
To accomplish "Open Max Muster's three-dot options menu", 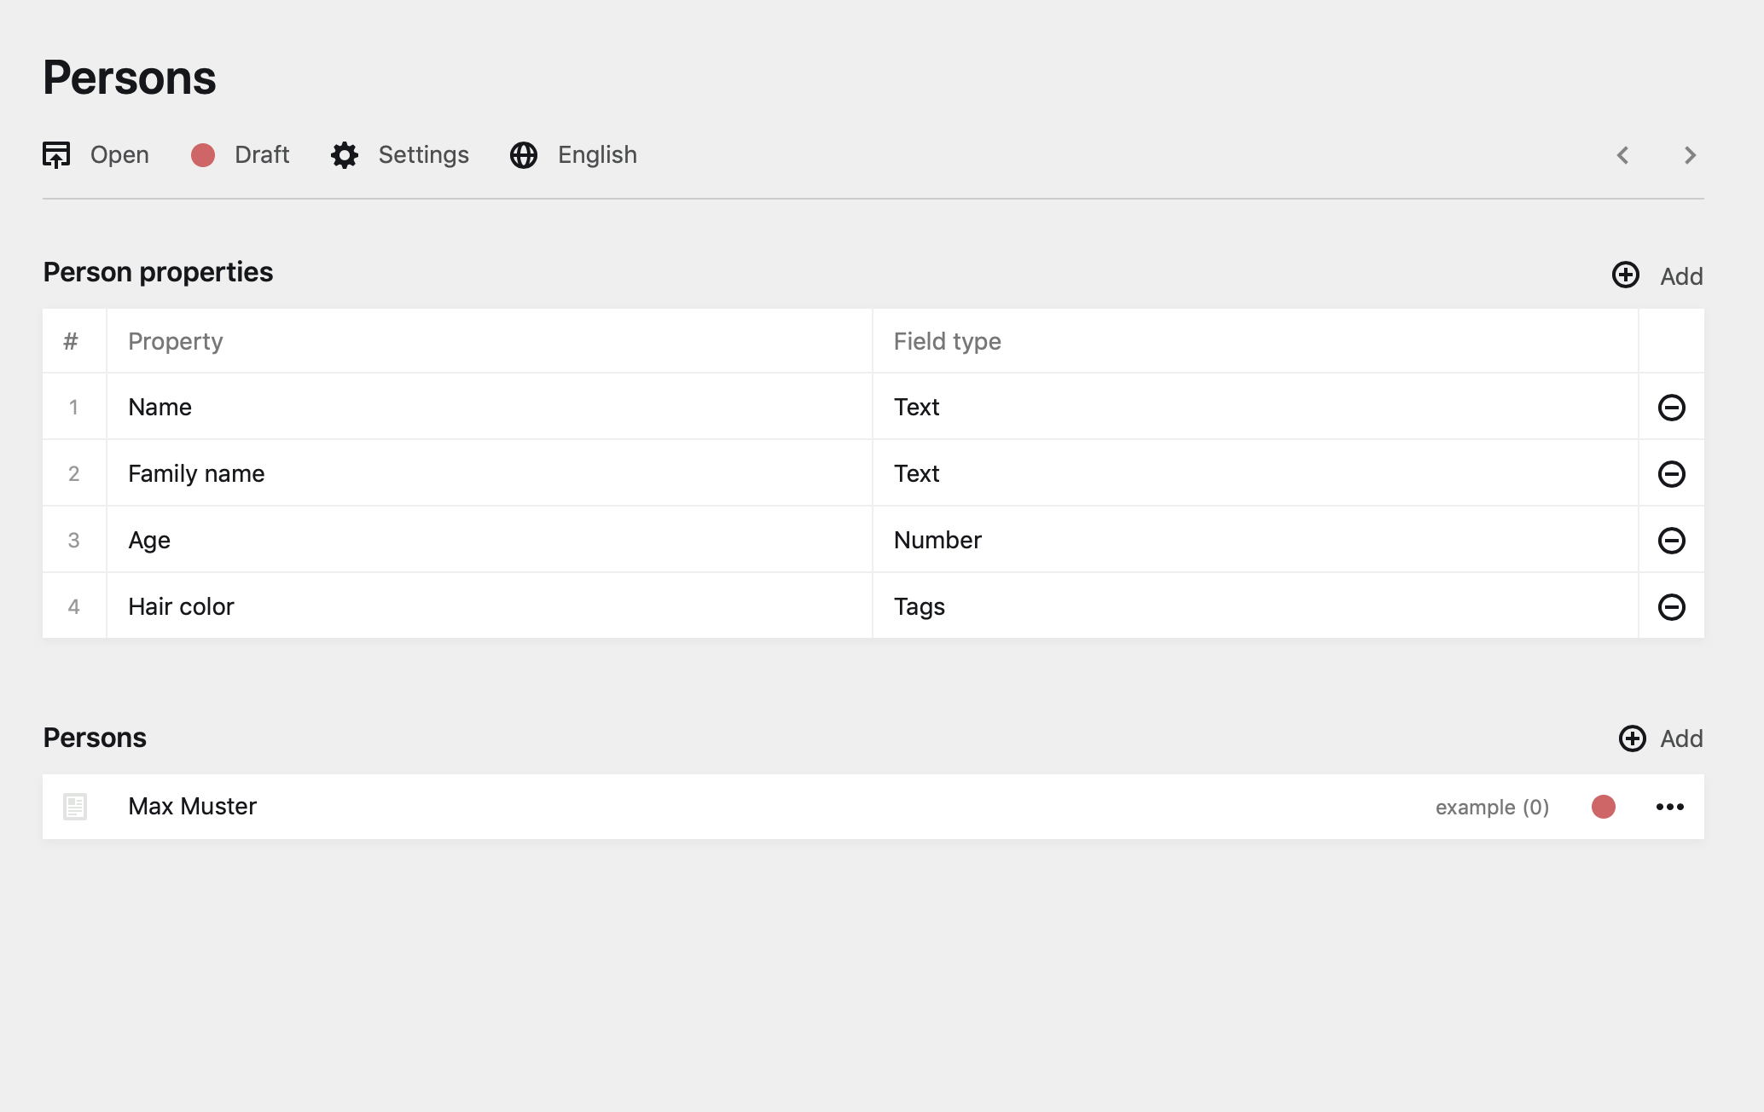I will (x=1669, y=807).
